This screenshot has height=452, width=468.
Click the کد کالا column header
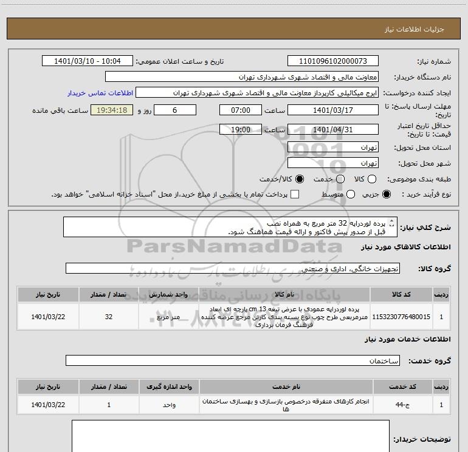(401, 294)
